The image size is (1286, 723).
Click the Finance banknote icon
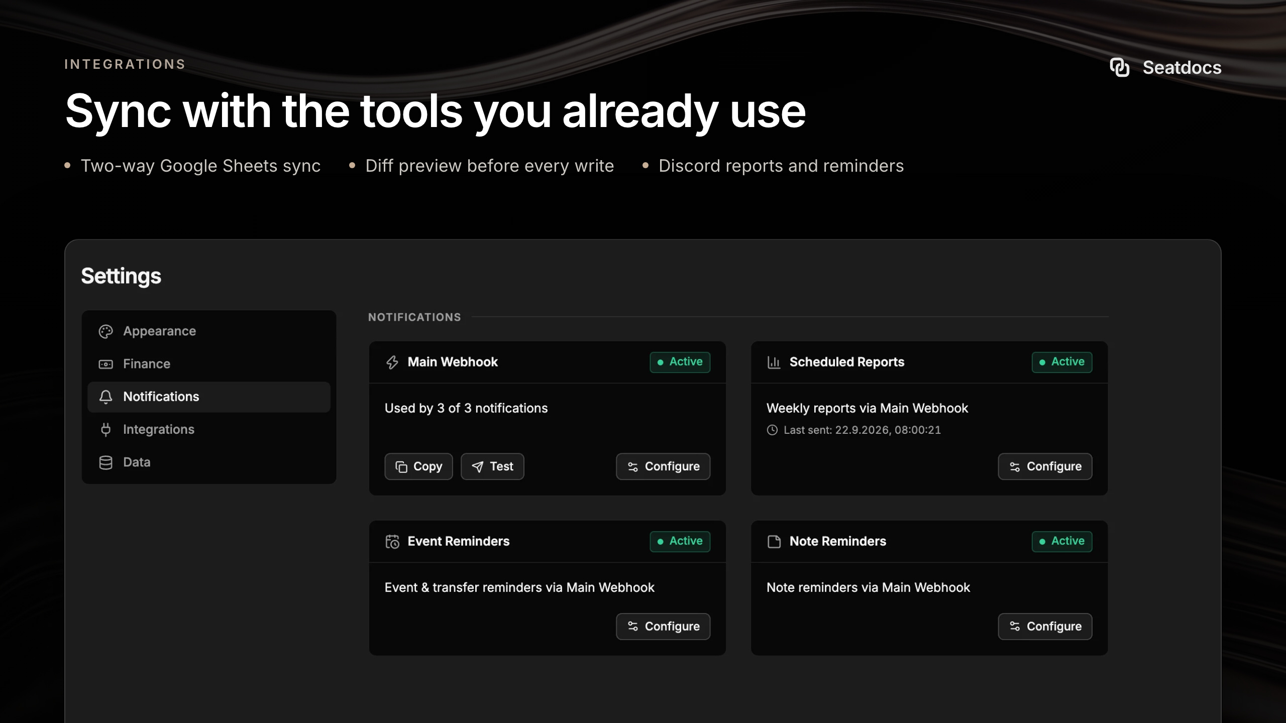pos(105,364)
